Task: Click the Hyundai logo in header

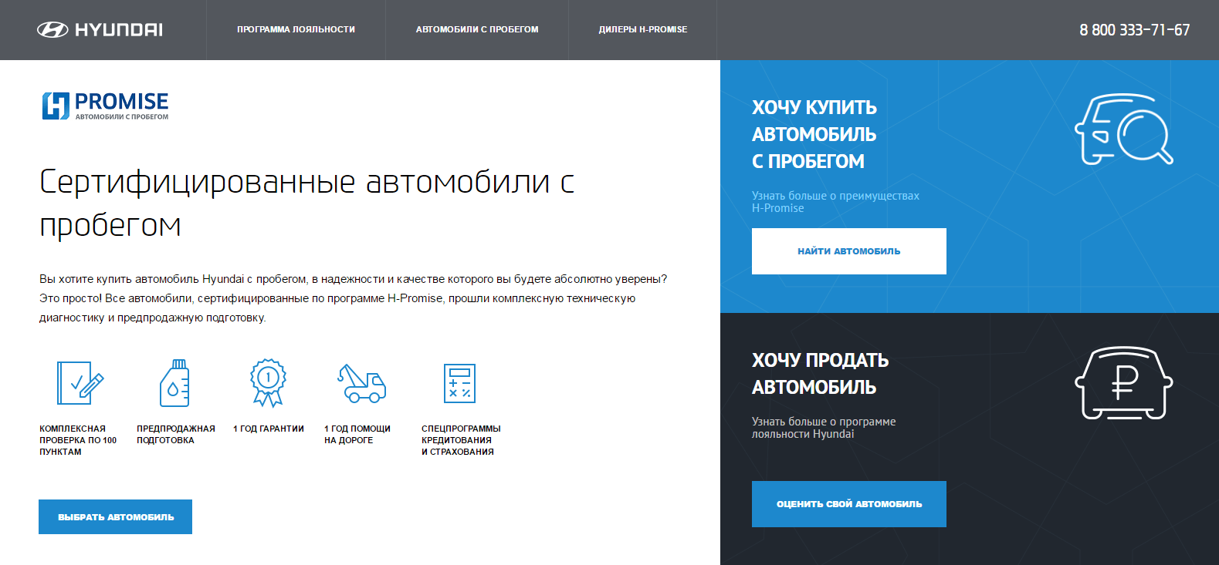Action: (x=100, y=30)
